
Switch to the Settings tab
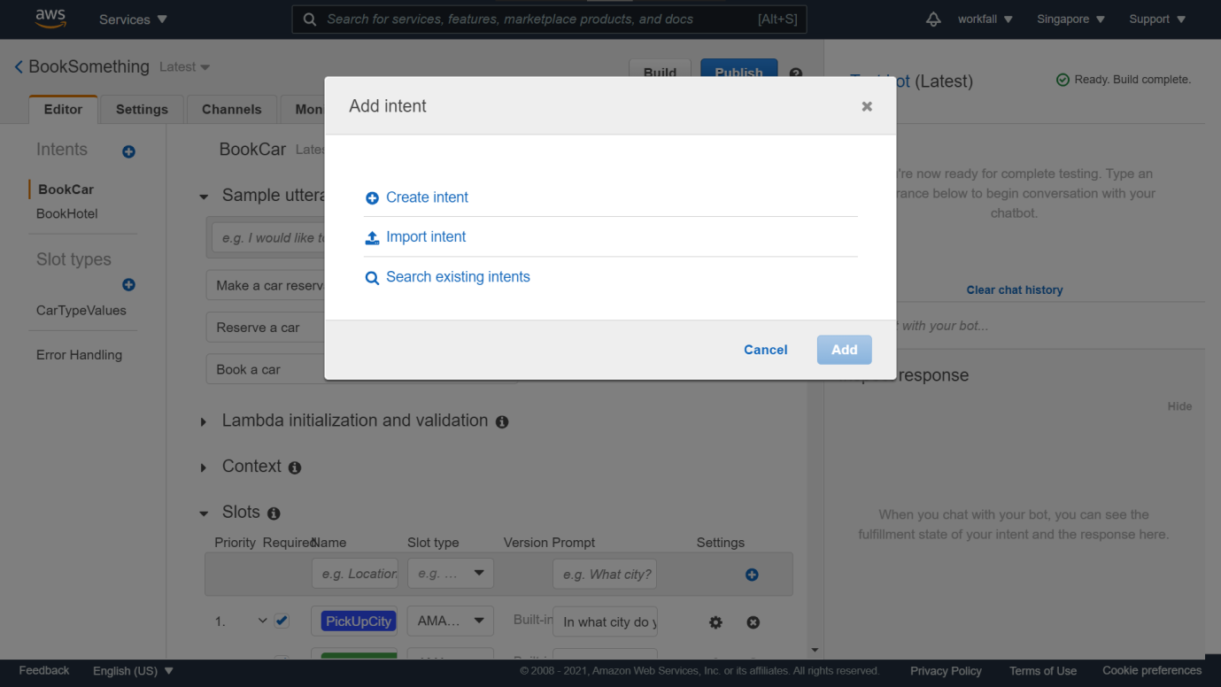tap(142, 109)
